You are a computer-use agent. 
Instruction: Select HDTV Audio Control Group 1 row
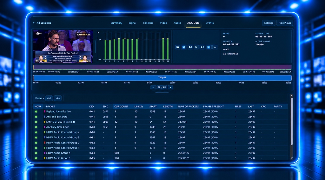160,148
